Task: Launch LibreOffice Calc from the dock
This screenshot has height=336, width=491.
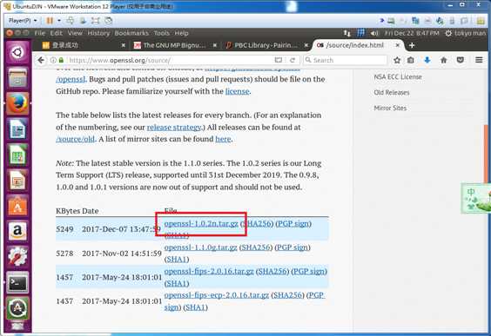Action: [x=17, y=155]
